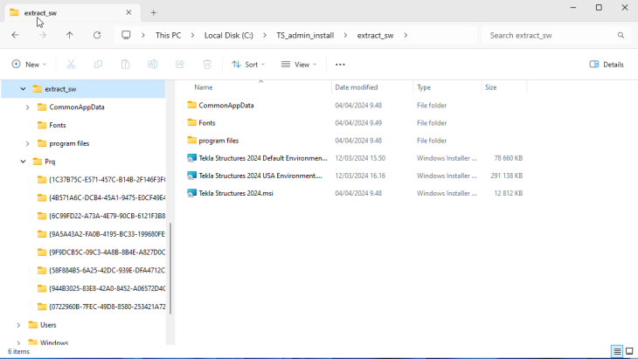This screenshot has width=638, height=359.
Task: Click the Cut scissors icon
Action: 71,65
